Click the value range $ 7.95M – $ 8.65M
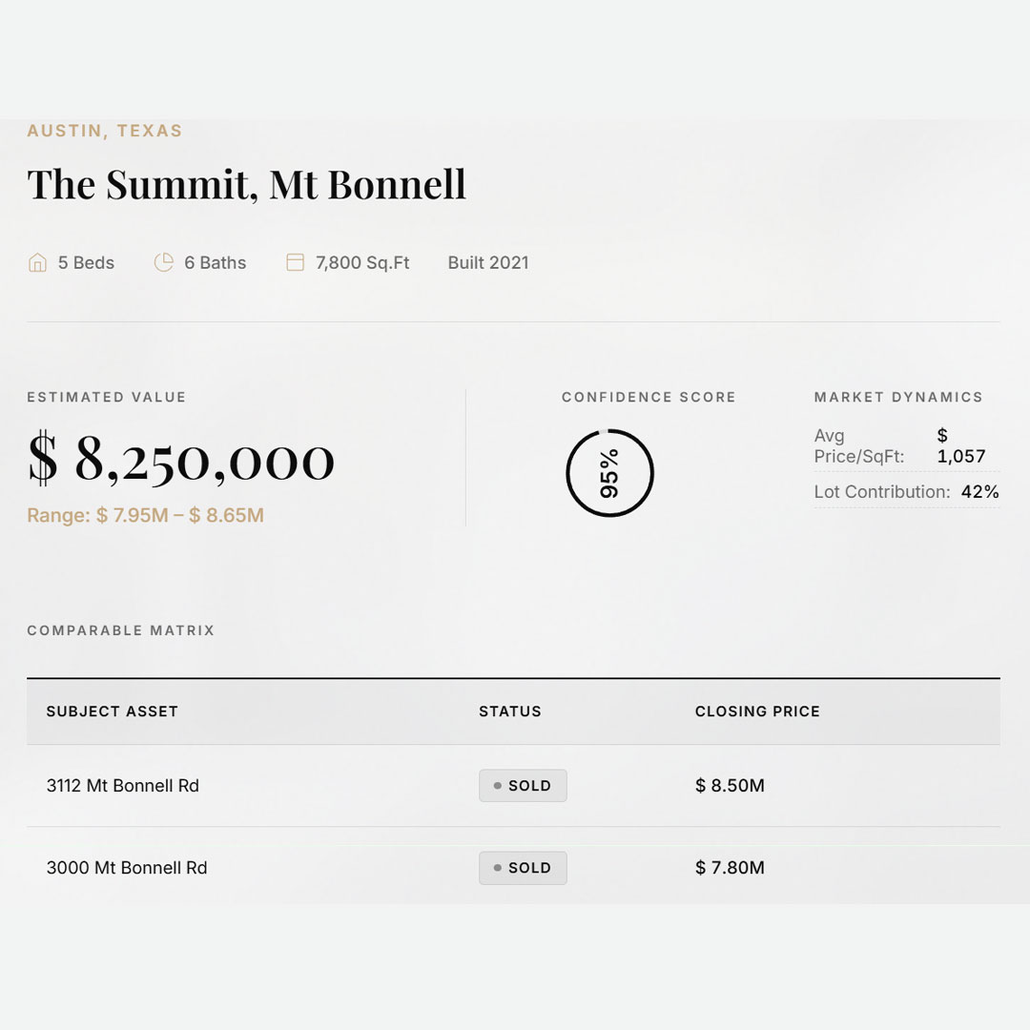Image resolution: width=1030 pixels, height=1030 pixels. click(145, 516)
